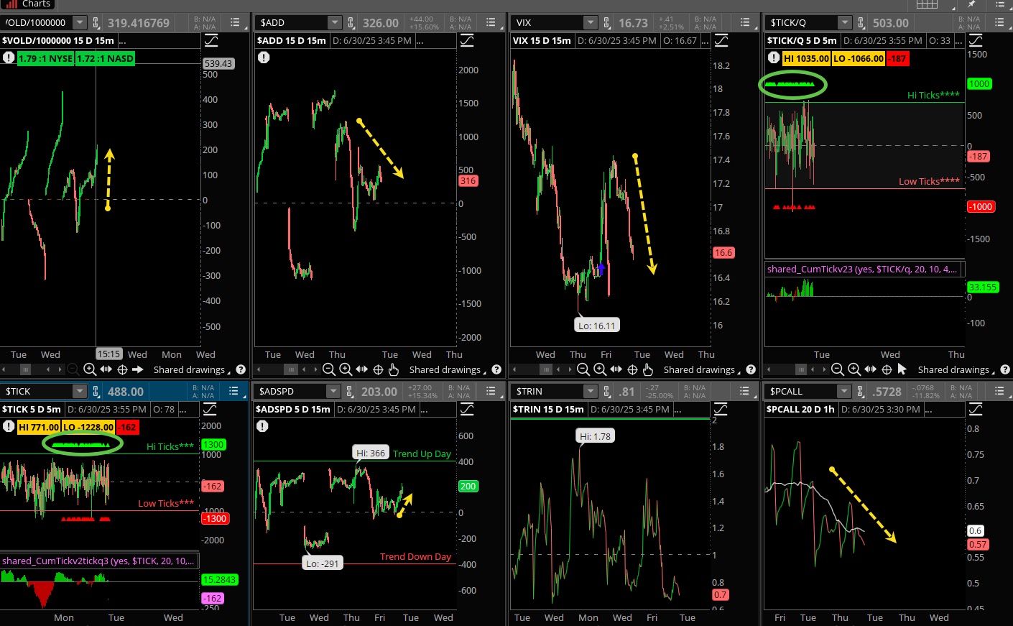Click the warning icon on $ADSPD chart
The width and height of the screenshot is (1013, 626).
point(262,426)
